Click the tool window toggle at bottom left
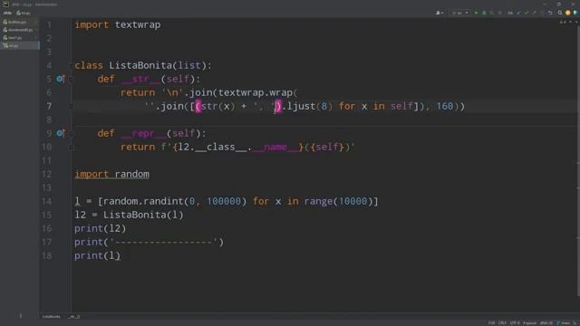The height and width of the screenshot is (326, 580). 21,315
